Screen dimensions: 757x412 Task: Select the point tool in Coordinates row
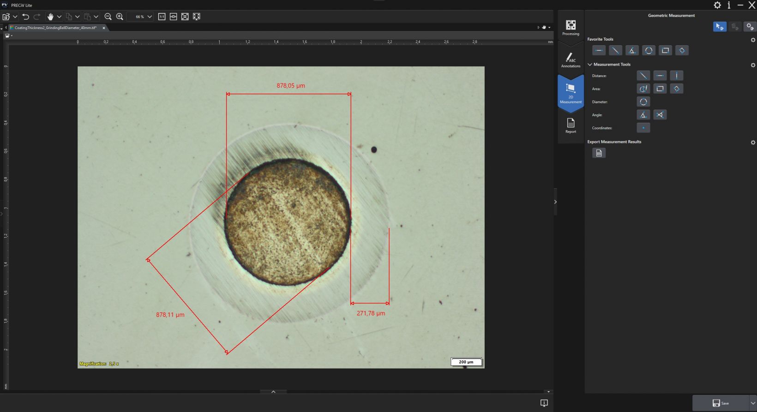643,128
